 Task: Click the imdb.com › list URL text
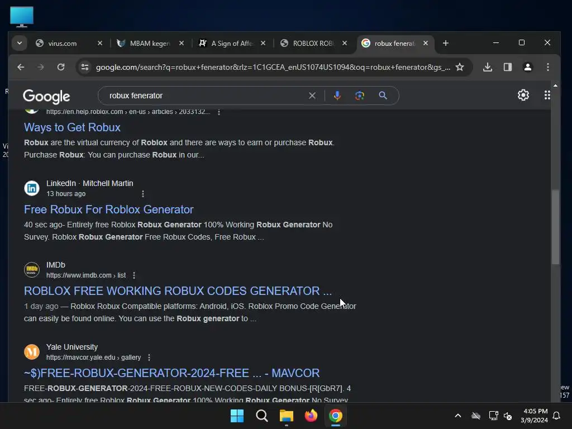coord(86,275)
